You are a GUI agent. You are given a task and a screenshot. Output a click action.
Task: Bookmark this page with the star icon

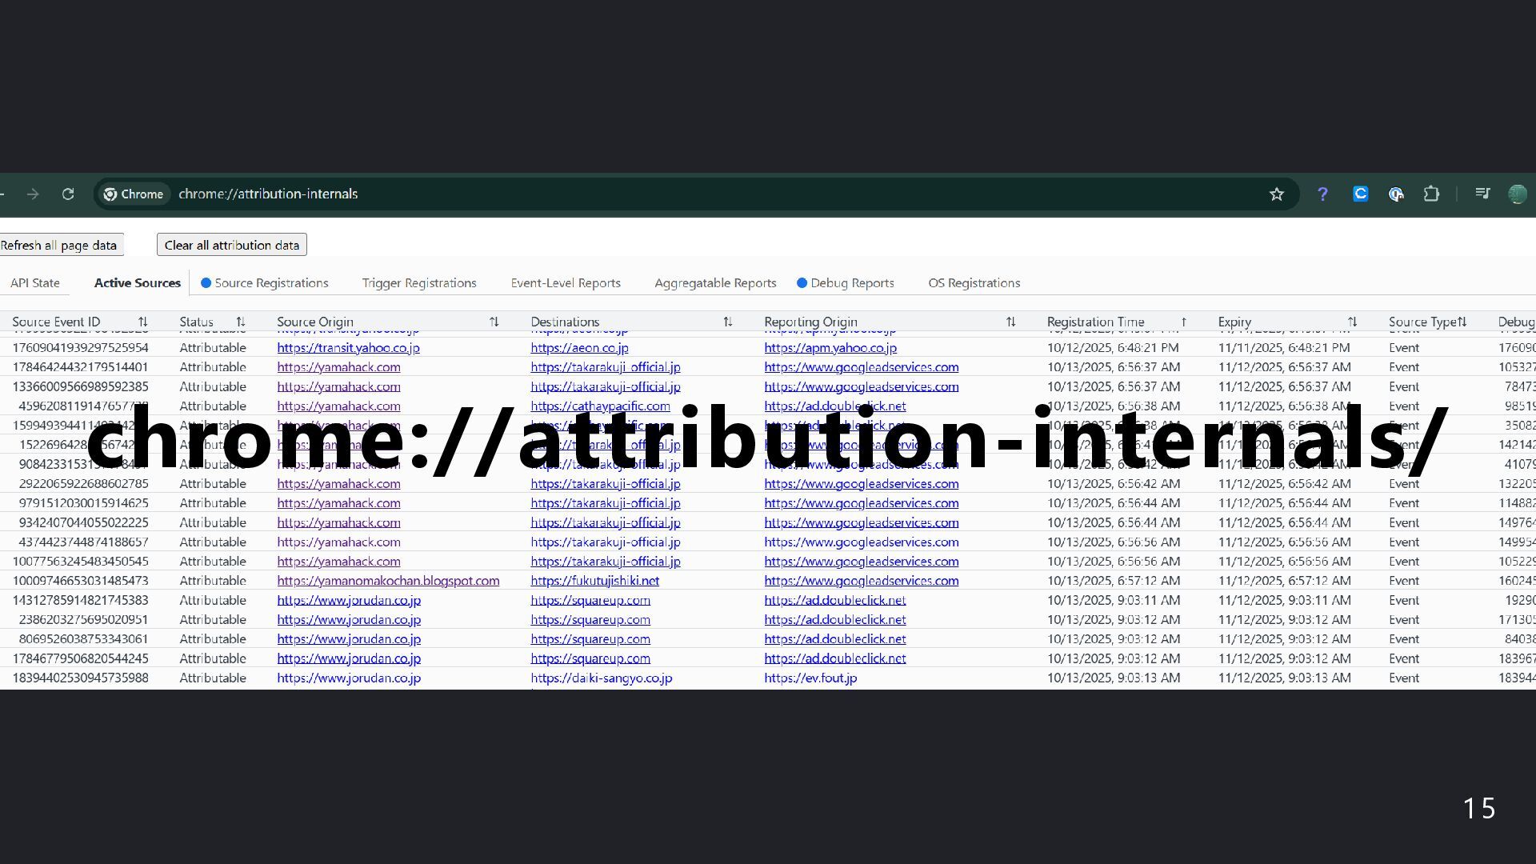[x=1277, y=194]
